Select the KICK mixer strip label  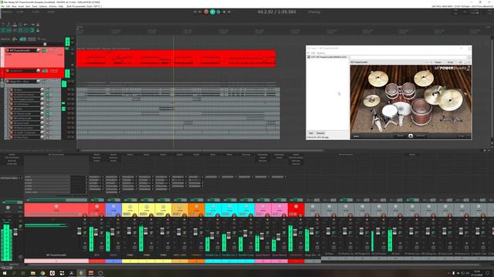(96, 255)
